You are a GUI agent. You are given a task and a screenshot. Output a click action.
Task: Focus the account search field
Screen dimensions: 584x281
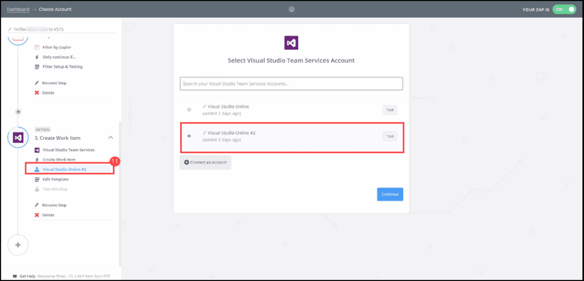click(x=291, y=84)
